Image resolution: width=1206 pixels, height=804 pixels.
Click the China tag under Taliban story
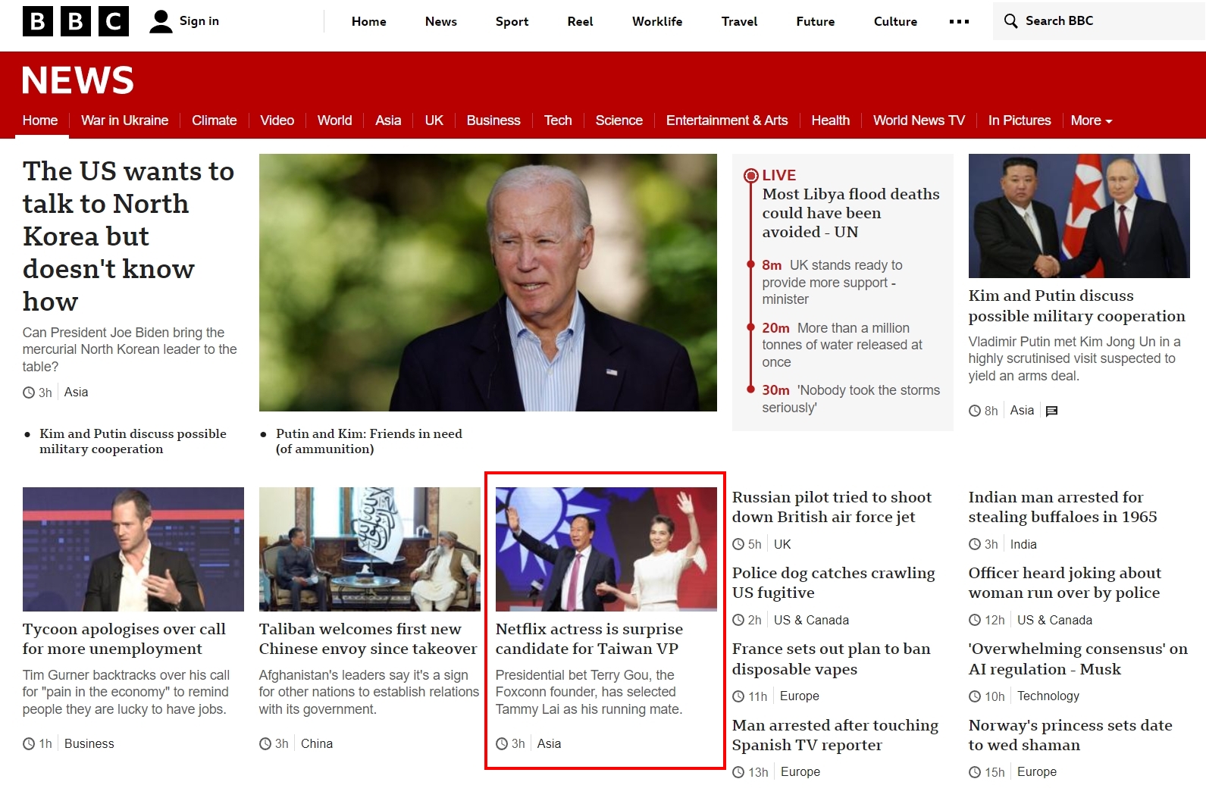coord(317,744)
